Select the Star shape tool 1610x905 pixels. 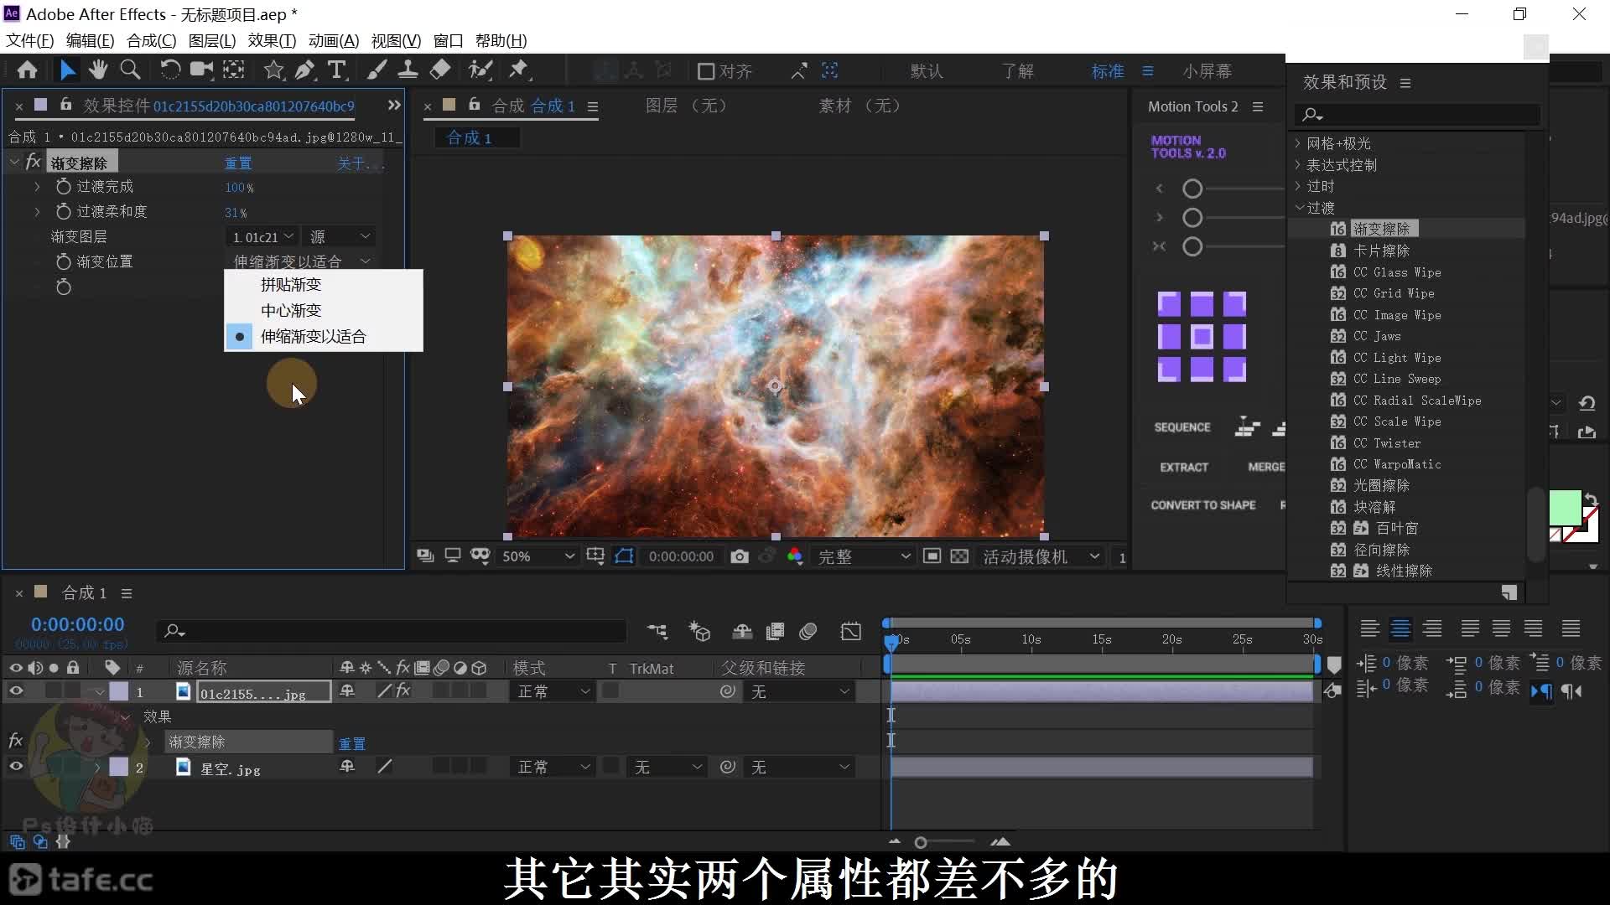click(273, 70)
